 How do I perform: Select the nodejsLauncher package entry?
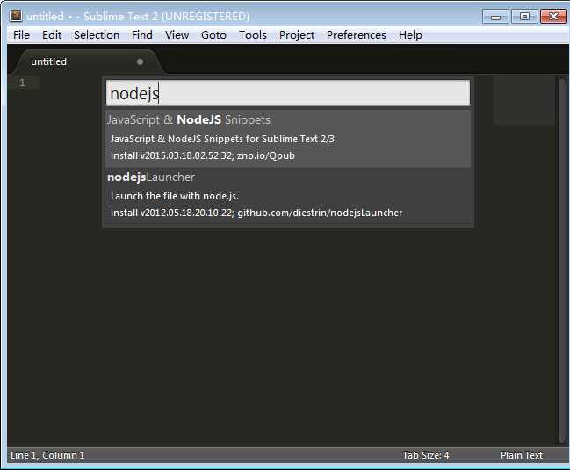click(x=288, y=196)
